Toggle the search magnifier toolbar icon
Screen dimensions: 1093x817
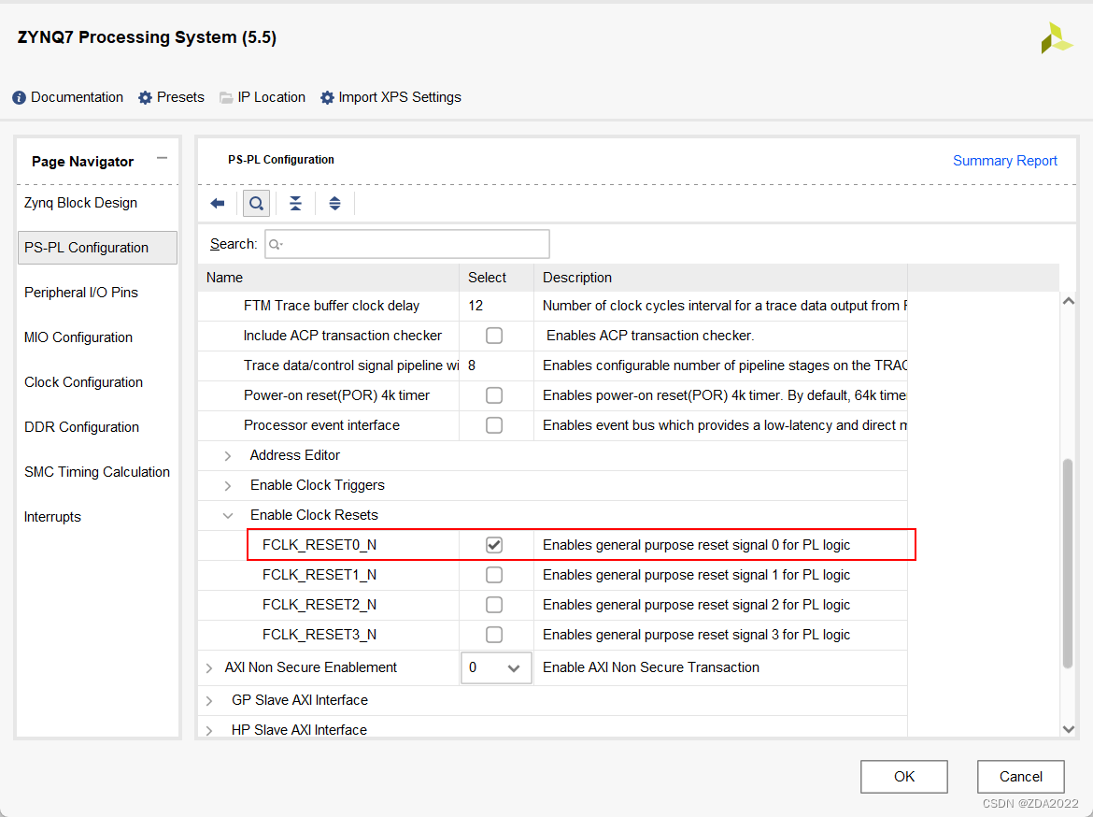(x=257, y=203)
